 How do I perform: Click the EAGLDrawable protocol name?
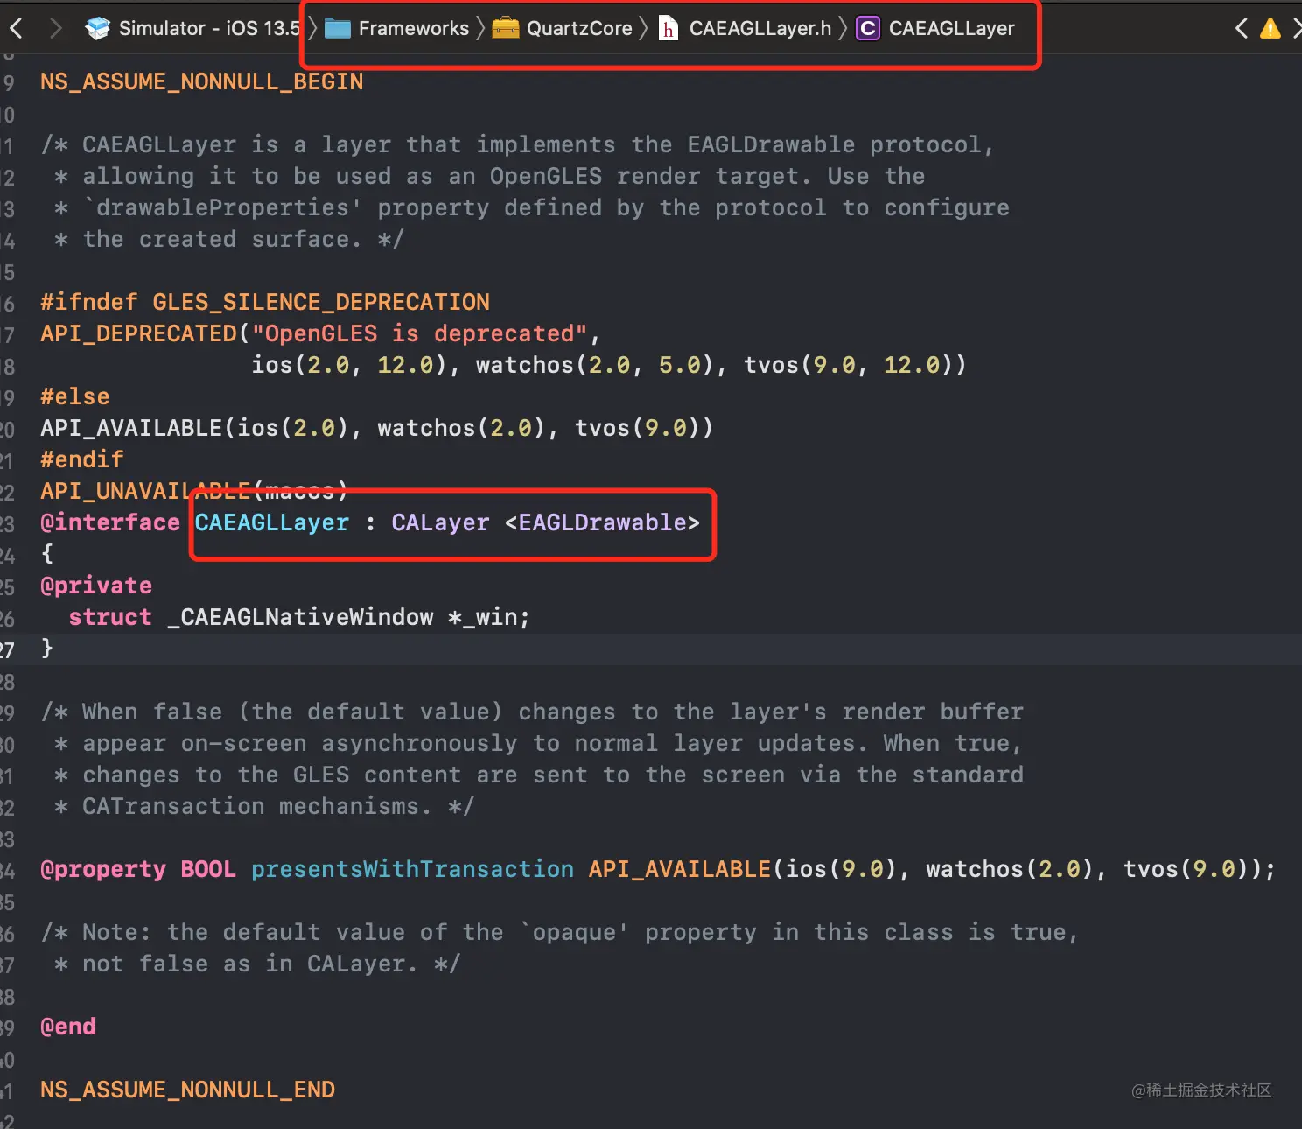click(x=603, y=522)
